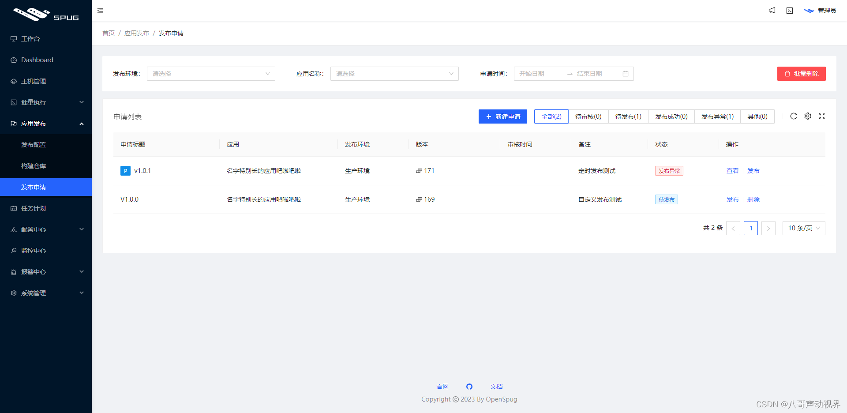Screen dimensions: 847x413
Task: Click version icon beside 171
Action: point(419,171)
